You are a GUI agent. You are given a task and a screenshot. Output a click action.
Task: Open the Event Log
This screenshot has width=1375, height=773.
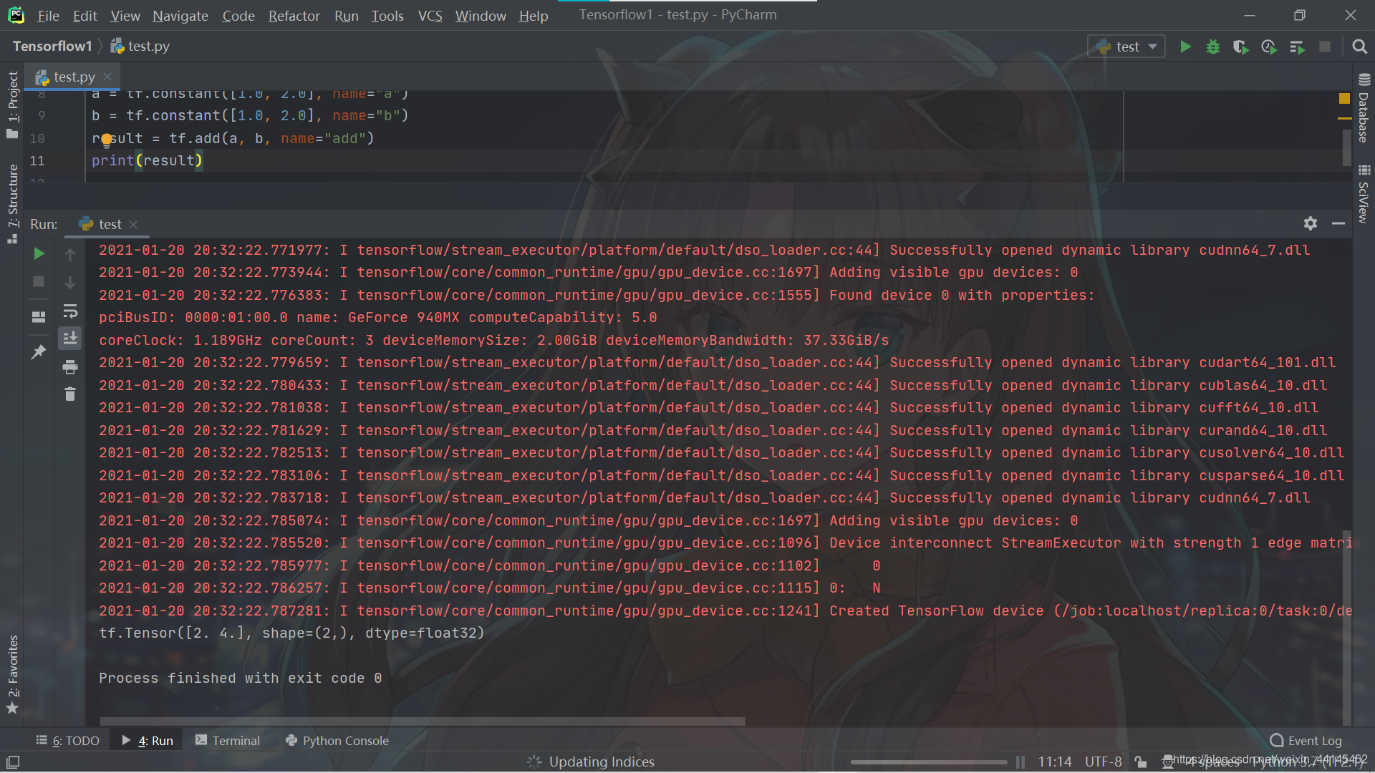pos(1306,740)
